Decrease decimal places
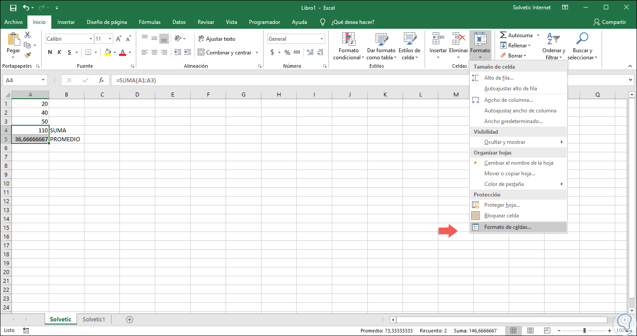The width and height of the screenshot is (637, 336). 319,52
